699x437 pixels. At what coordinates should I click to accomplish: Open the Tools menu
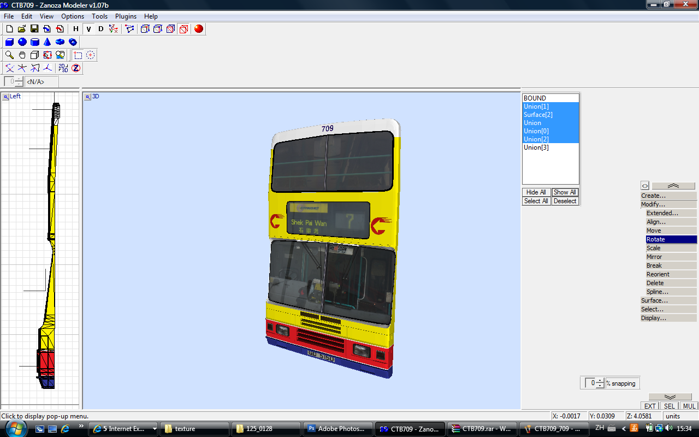(x=99, y=16)
